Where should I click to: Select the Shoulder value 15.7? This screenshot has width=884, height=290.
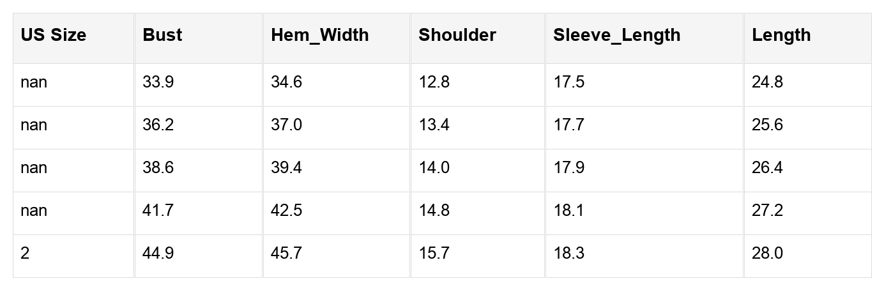[x=434, y=254]
